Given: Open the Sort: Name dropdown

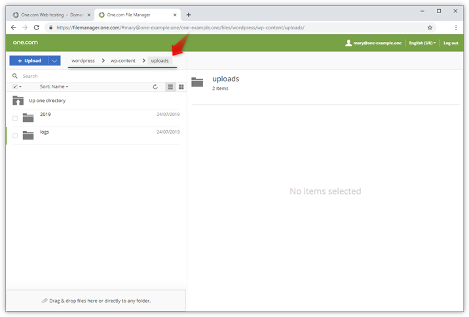Looking at the screenshot, I should [54, 86].
